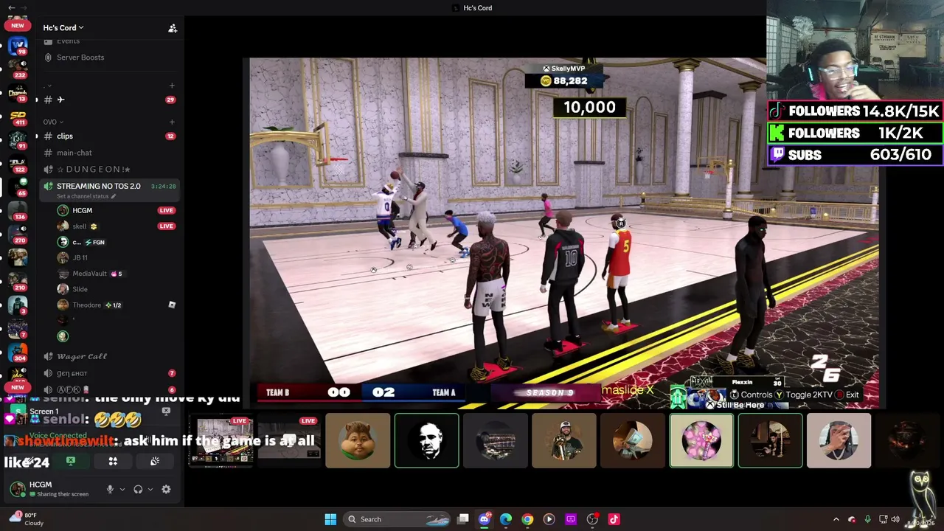The width and height of the screenshot is (944, 531).
Task: Open the invite people icon beside Hc's Cord
Action: coord(173,28)
